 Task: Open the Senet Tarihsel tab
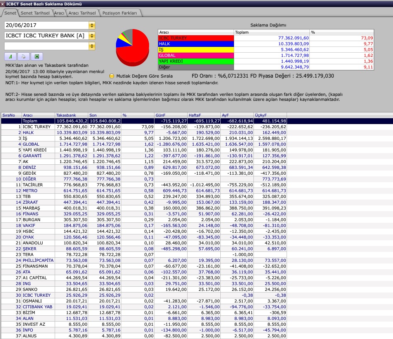pos(35,13)
